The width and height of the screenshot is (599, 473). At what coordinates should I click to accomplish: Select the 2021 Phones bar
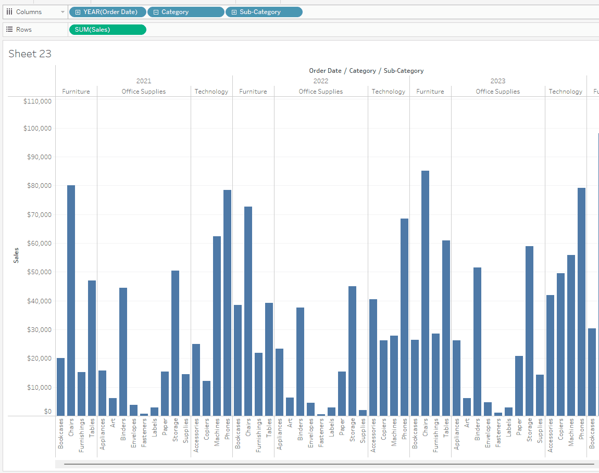[227, 303]
